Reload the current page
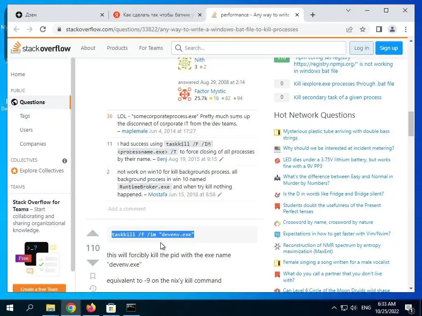 pyautogui.click(x=43, y=29)
